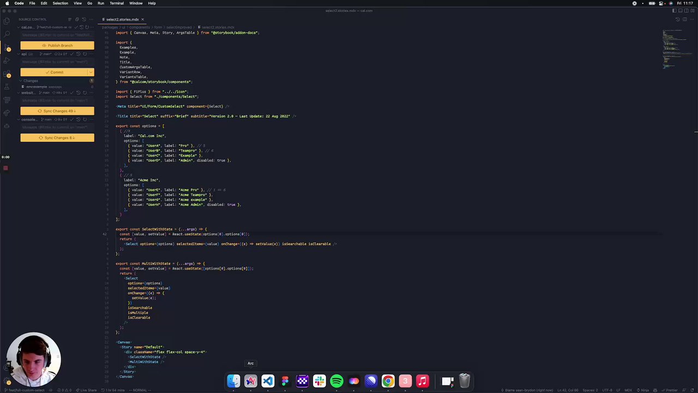Open the Commit button dropdown arrow
This screenshot has height=393, width=698.
click(x=91, y=72)
